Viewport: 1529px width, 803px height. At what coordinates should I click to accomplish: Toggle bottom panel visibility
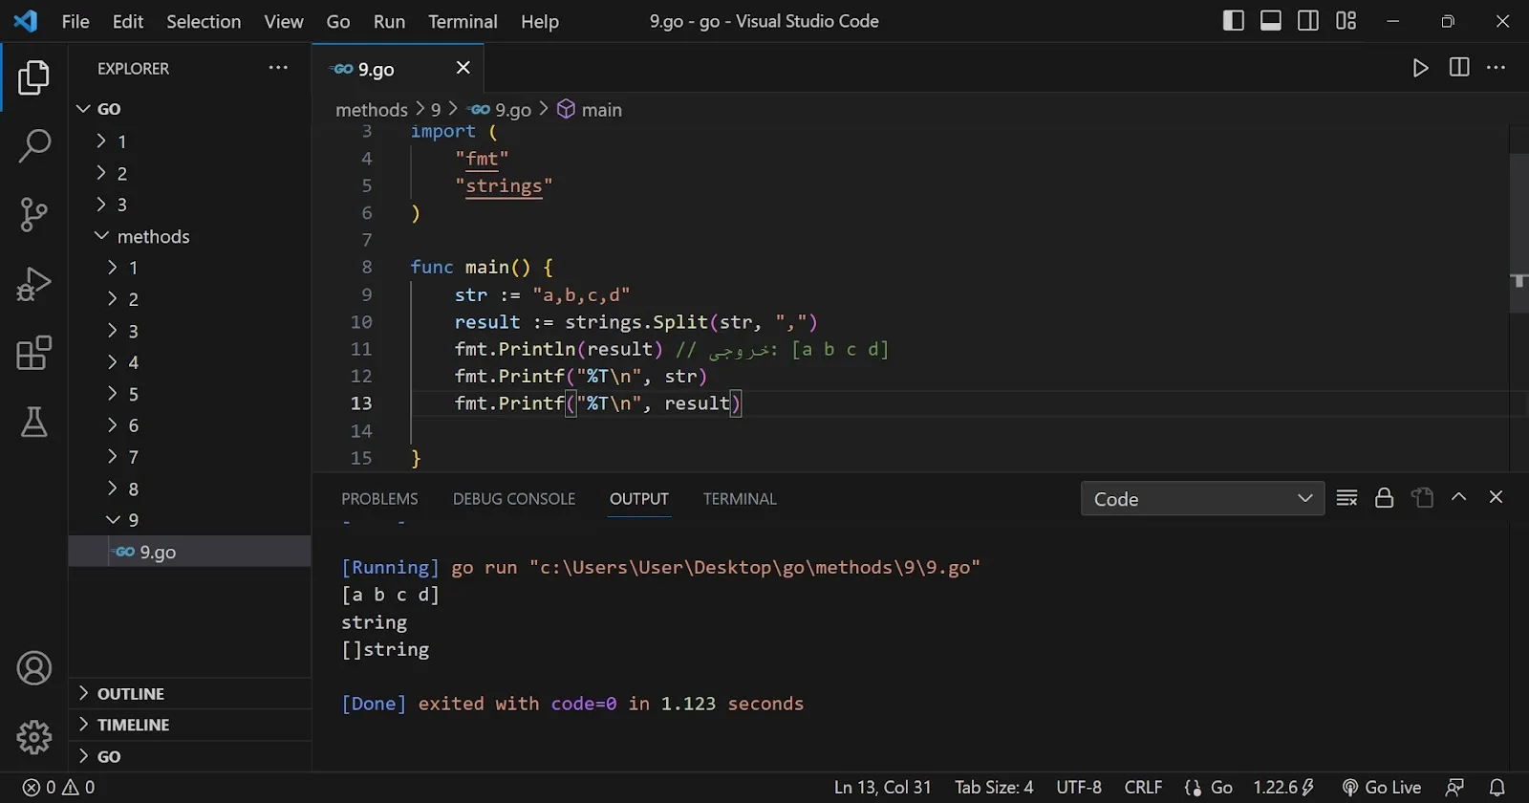coord(1271,21)
